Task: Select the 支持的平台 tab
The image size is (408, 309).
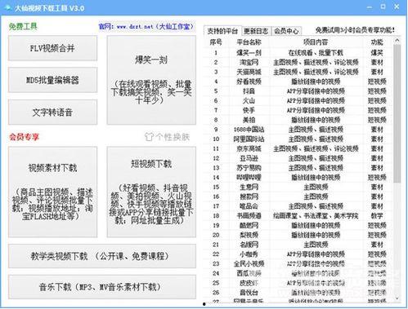Action: 222,31
